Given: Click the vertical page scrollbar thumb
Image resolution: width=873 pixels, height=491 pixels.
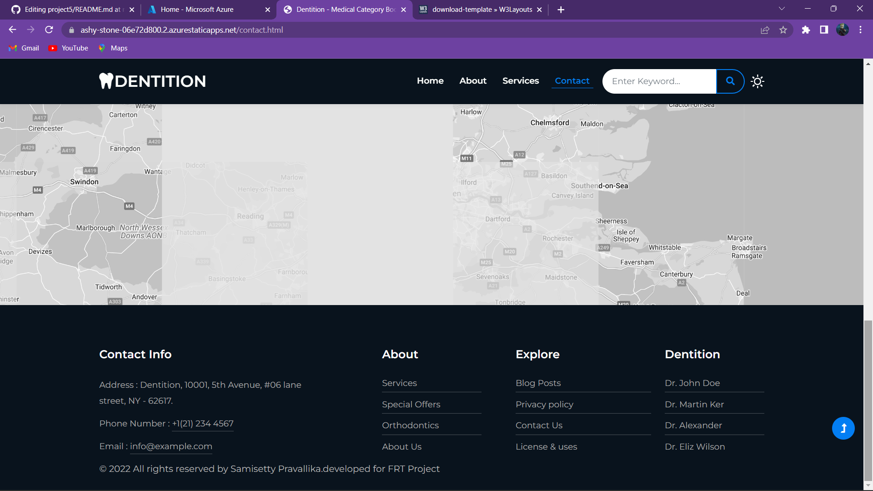Looking at the screenshot, I should (x=868, y=400).
